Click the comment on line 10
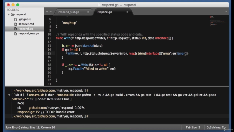 pyautogui.click(x=99, y=34)
